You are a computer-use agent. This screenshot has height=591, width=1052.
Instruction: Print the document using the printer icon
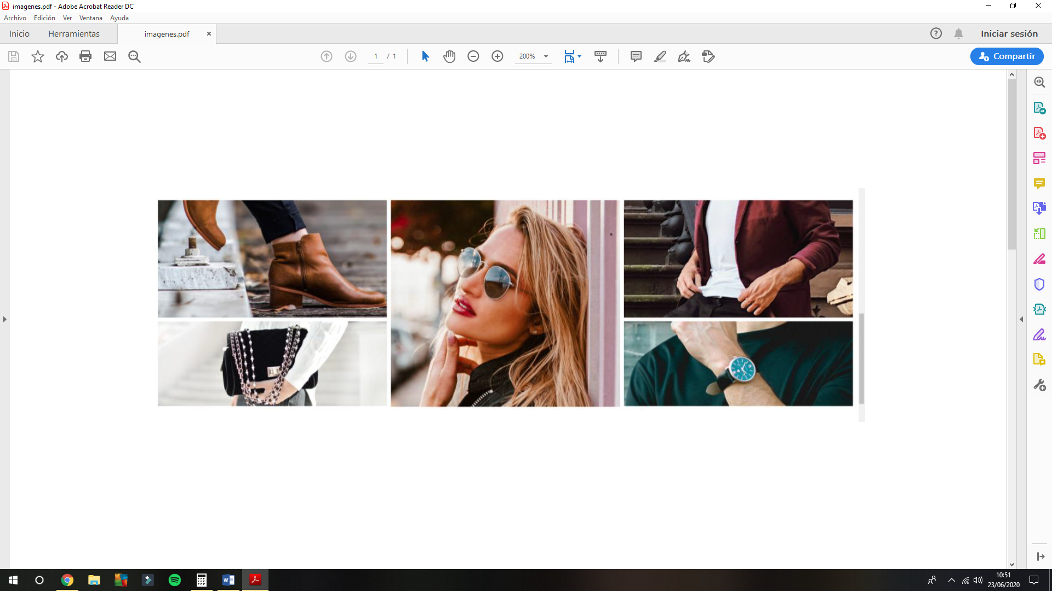tap(85, 56)
